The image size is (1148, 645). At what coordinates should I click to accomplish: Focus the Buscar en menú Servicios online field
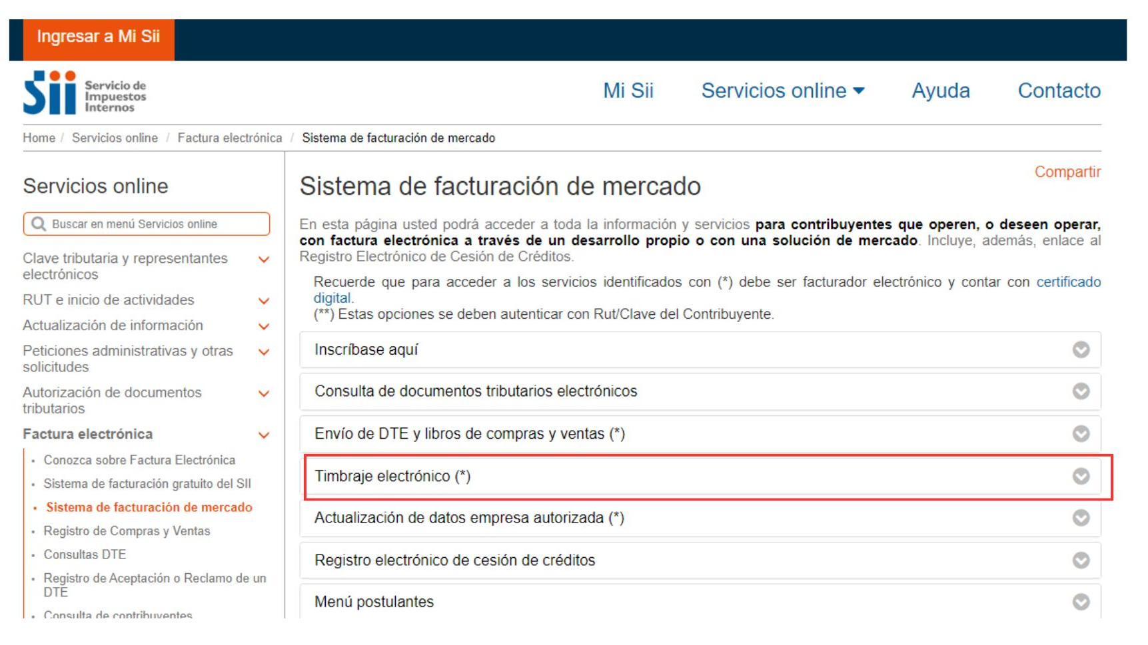(147, 224)
